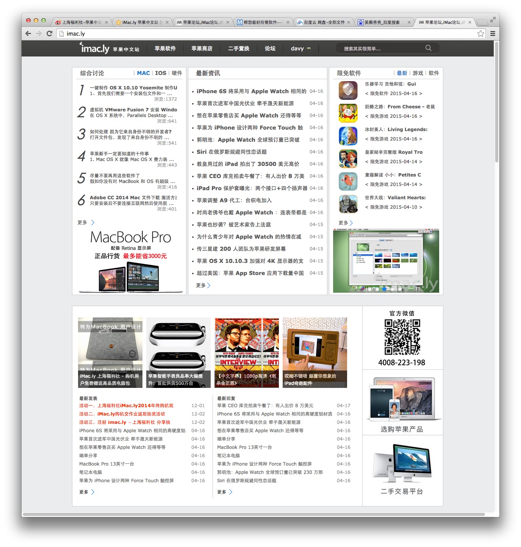
Task: Click the MacBook Pro Retina advertisement banner
Action: (x=130, y=261)
